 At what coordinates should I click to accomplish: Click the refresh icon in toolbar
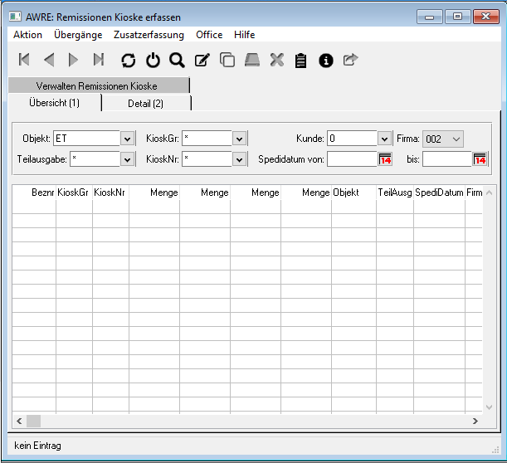click(x=128, y=60)
